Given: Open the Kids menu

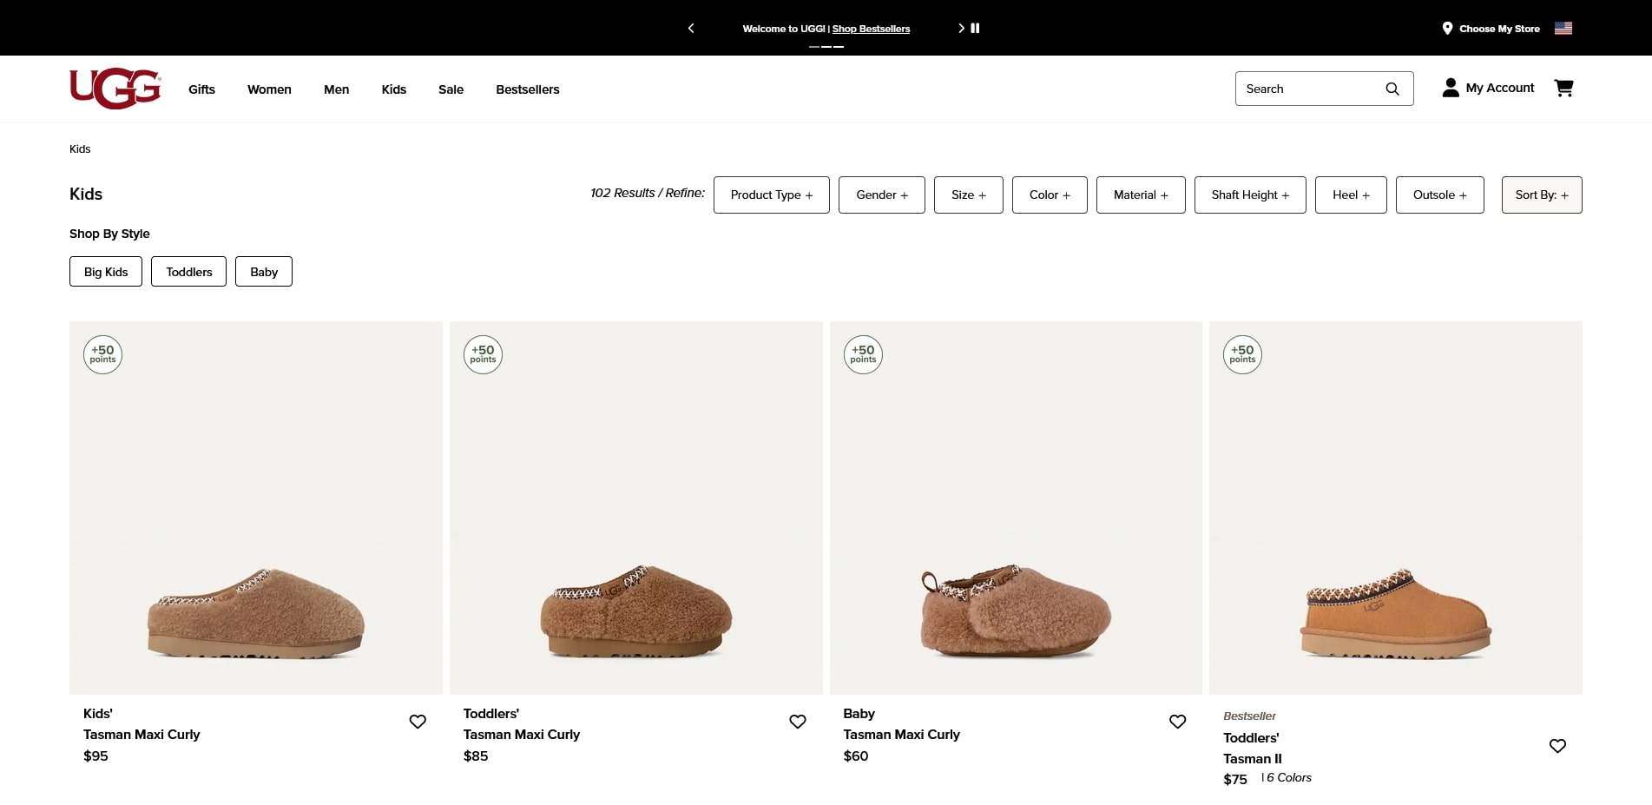Looking at the screenshot, I should click(393, 89).
